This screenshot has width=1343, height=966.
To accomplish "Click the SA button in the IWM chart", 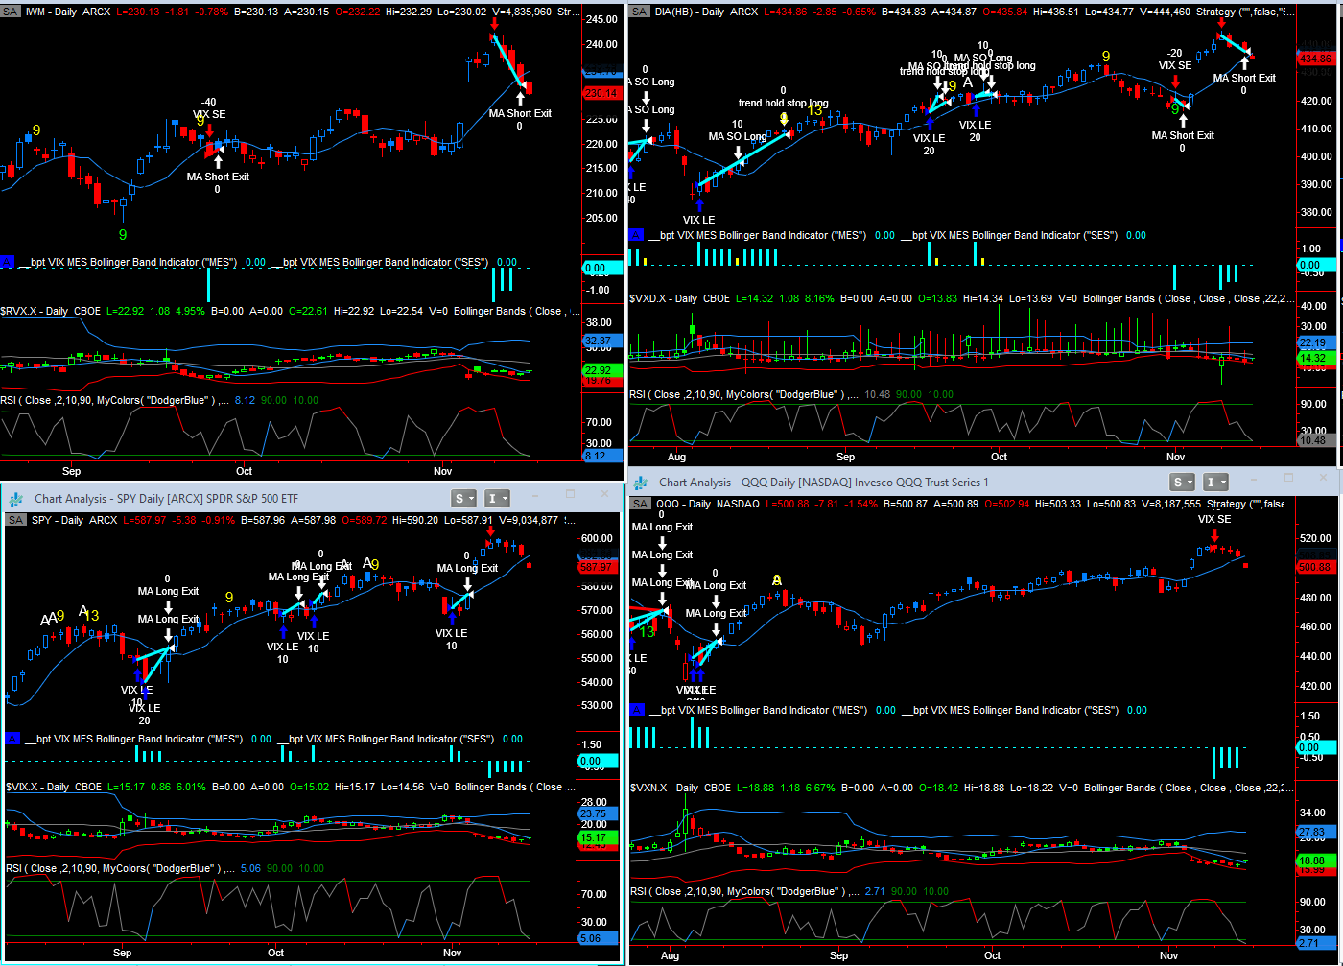I will click(10, 12).
